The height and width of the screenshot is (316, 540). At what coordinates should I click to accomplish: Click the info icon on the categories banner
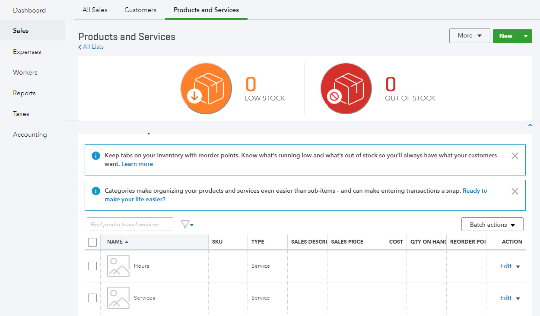click(x=95, y=191)
